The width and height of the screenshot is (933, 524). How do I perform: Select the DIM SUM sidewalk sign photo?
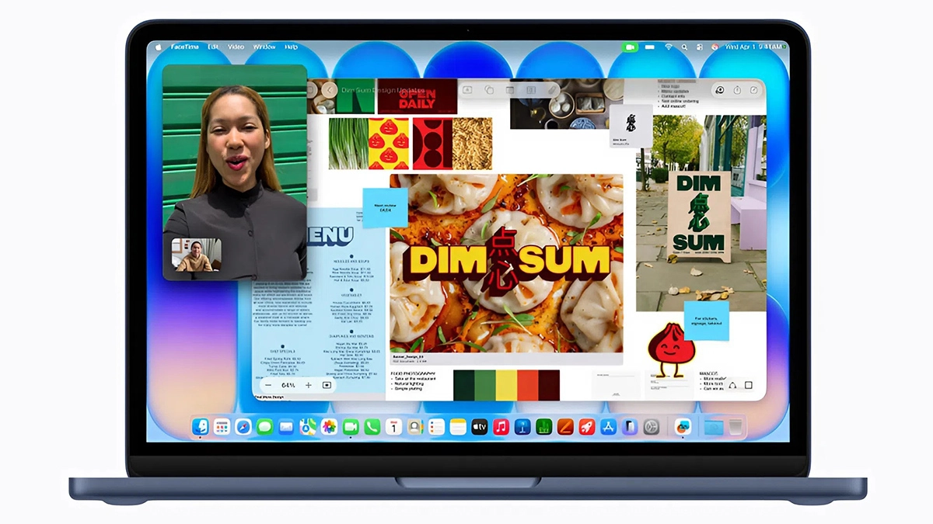(x=701, y=213)
